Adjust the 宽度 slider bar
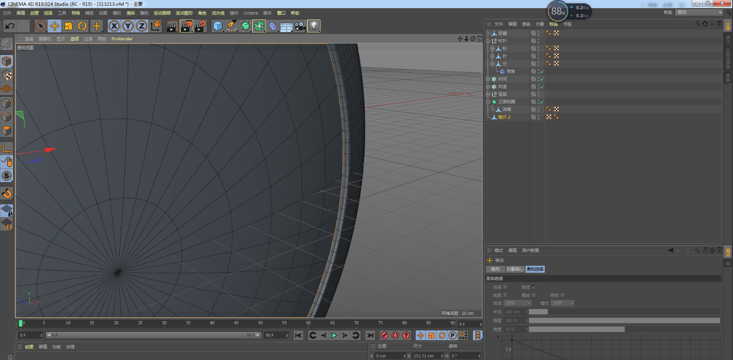Viewport: 733px width, 360px height. 624,329
